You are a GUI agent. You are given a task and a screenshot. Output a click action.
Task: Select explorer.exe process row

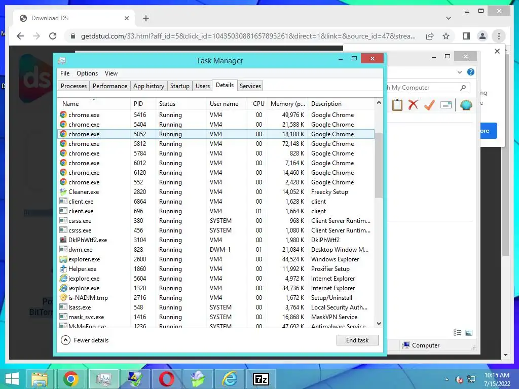(216, 259)
